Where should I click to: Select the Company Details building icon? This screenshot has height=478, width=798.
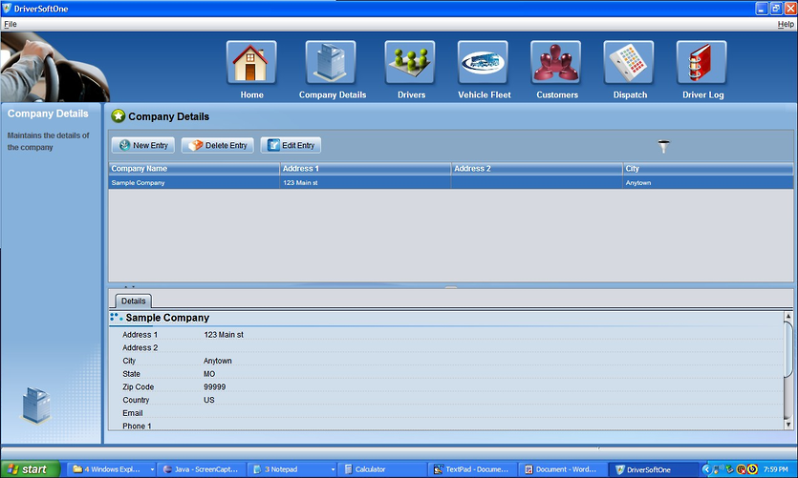click(331, 64)
